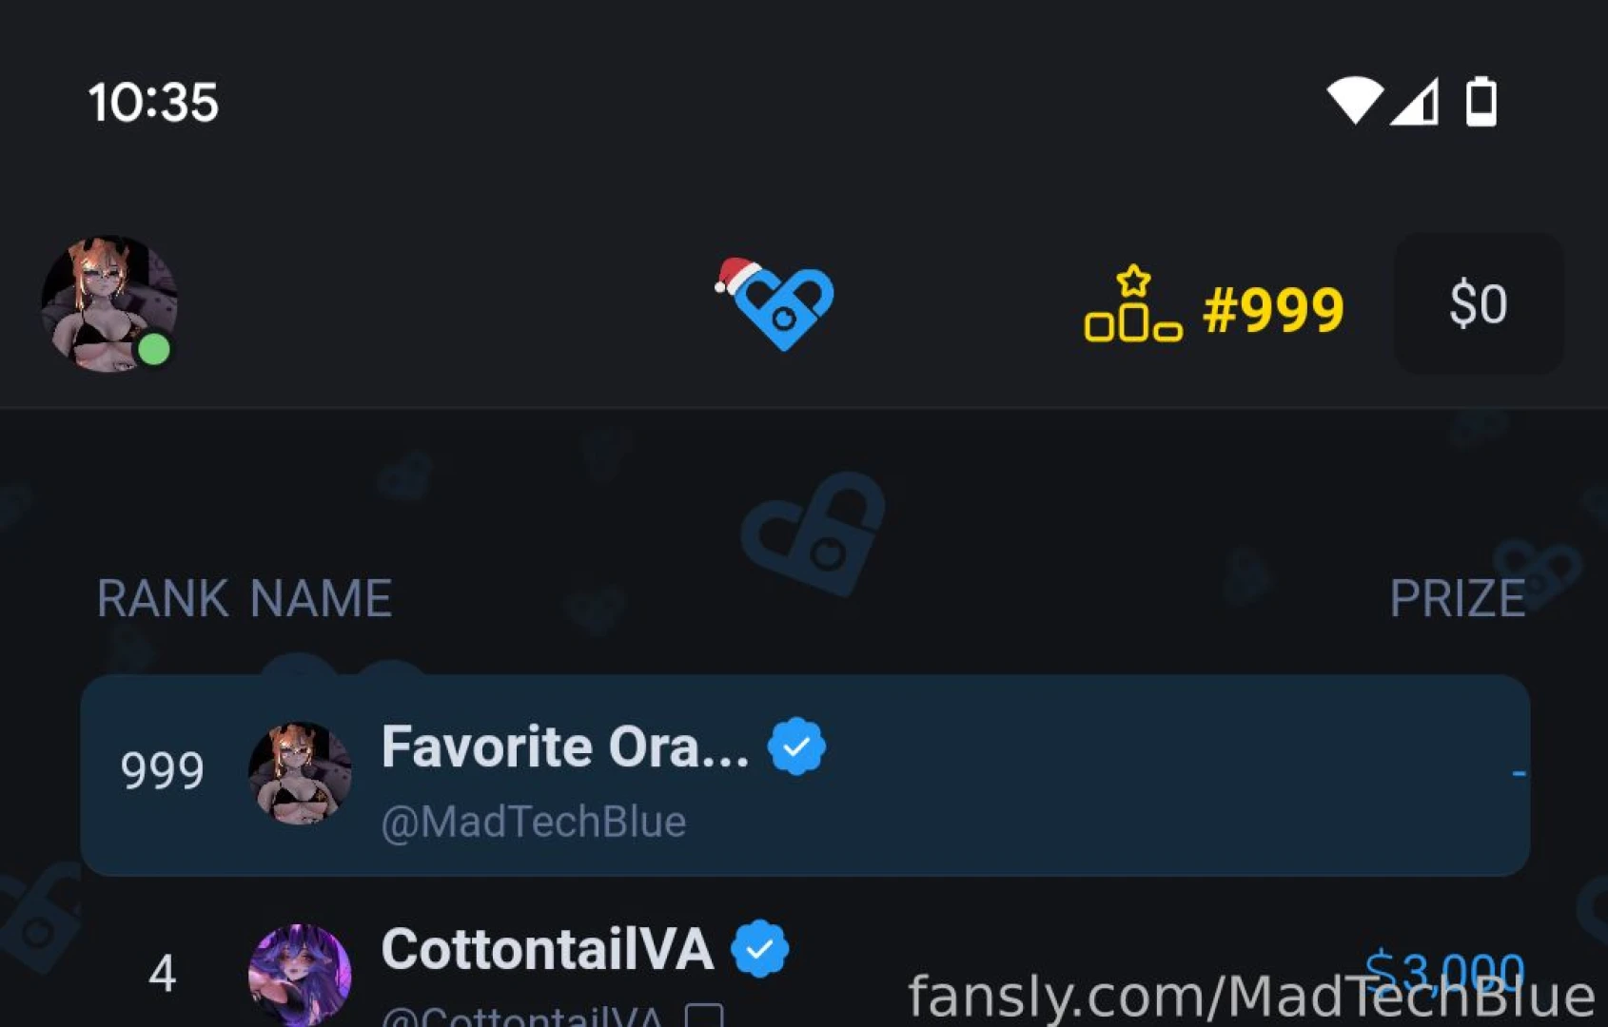Tap CottontailVA's blue verified checkmark badge
Screen dimensions: 1608x1027
(759, 949)
